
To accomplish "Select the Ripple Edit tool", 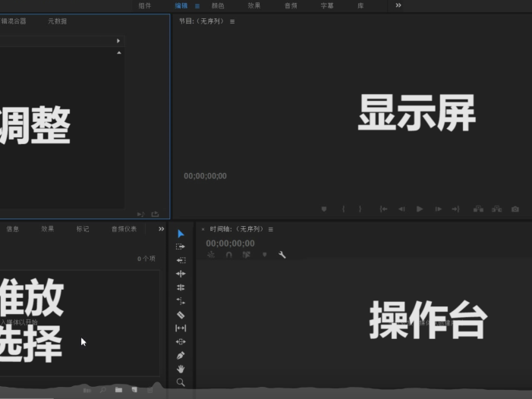I will coord(181,274).
